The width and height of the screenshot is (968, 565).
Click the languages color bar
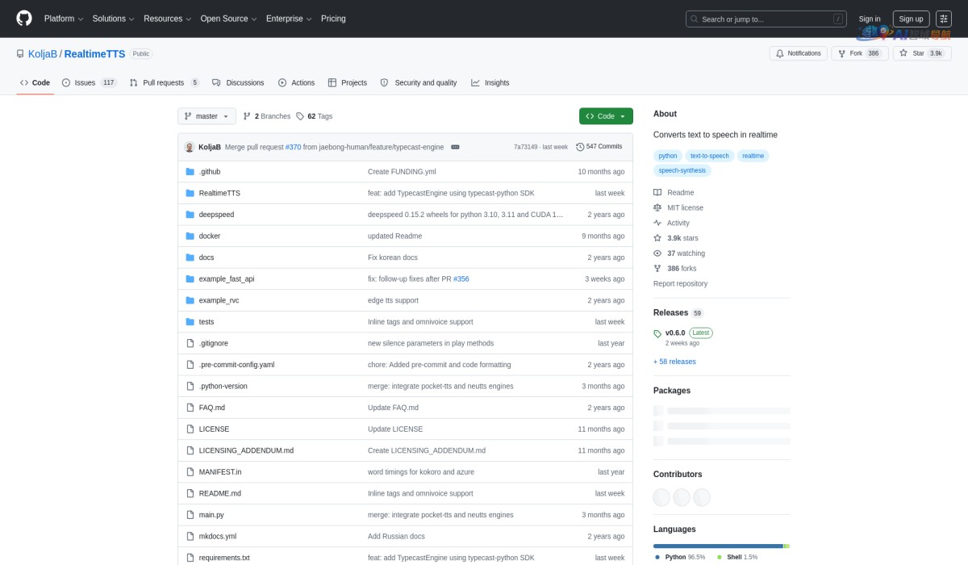[718, 546]
